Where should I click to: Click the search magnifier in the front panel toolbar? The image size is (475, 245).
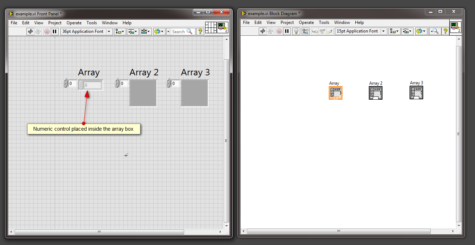189,31
